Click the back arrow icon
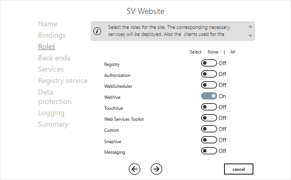The image size is (291, 180). (x=135, y=169)
